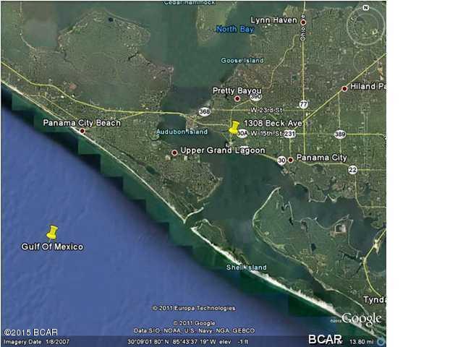Click the latitude longitude coordinates readout

coord(171,342)
